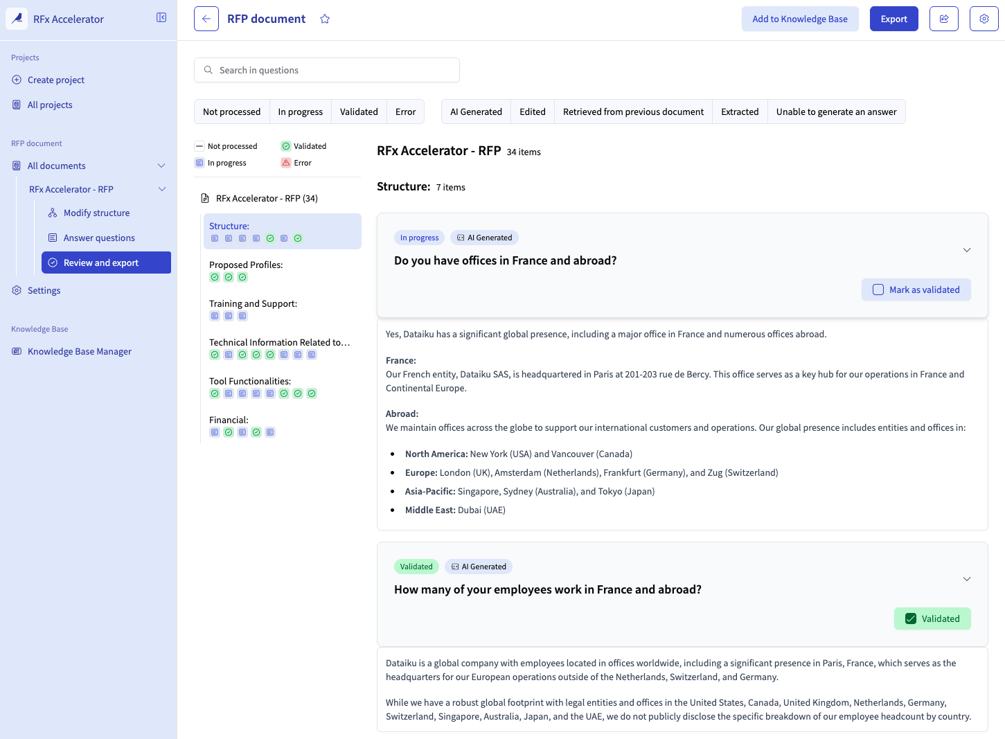Click the All projects document icon

coord(17,105)
